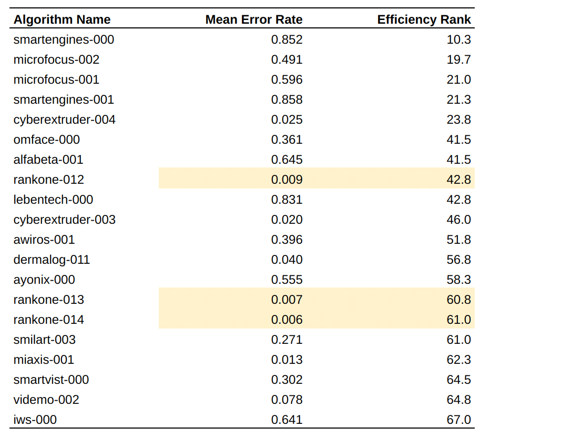
Task: Click the miaxis-001 algorithm name
Action: coord(44,360)
